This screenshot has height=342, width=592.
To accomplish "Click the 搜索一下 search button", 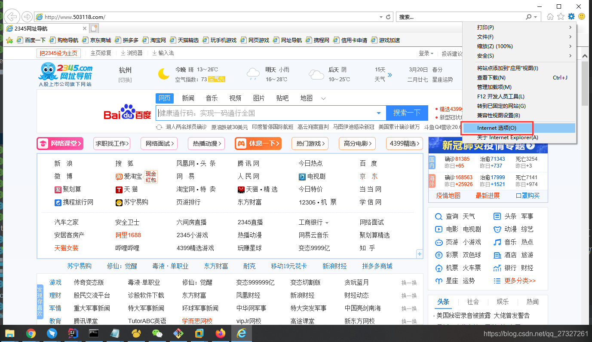I will coord(407,113).
